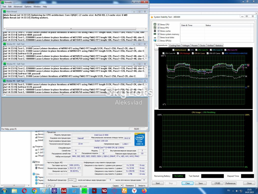Click the Worker #2 window icon
The width and height of the screenshot is (258, 194).
tap(5, 44)
